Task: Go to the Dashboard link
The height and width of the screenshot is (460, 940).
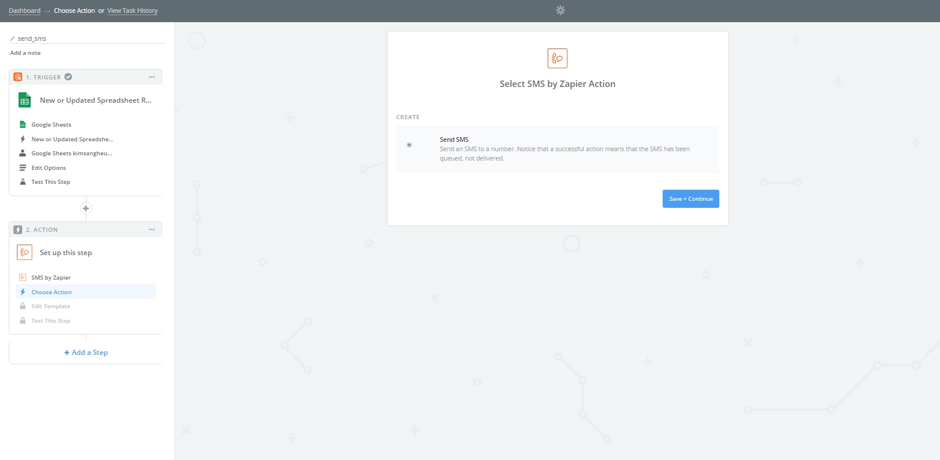Action: coord(25,11)
